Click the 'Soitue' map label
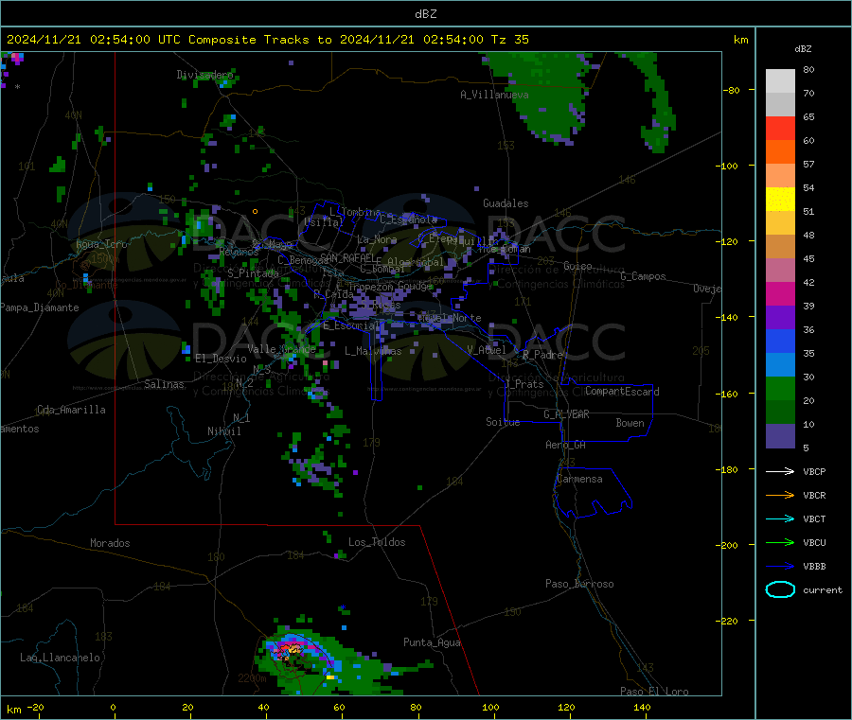 coord(503,422)
